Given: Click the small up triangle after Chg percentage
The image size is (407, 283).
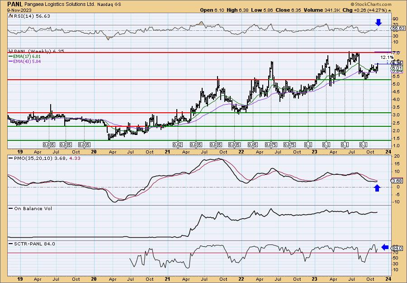Looking at the screenshot, I should point(389,10).
